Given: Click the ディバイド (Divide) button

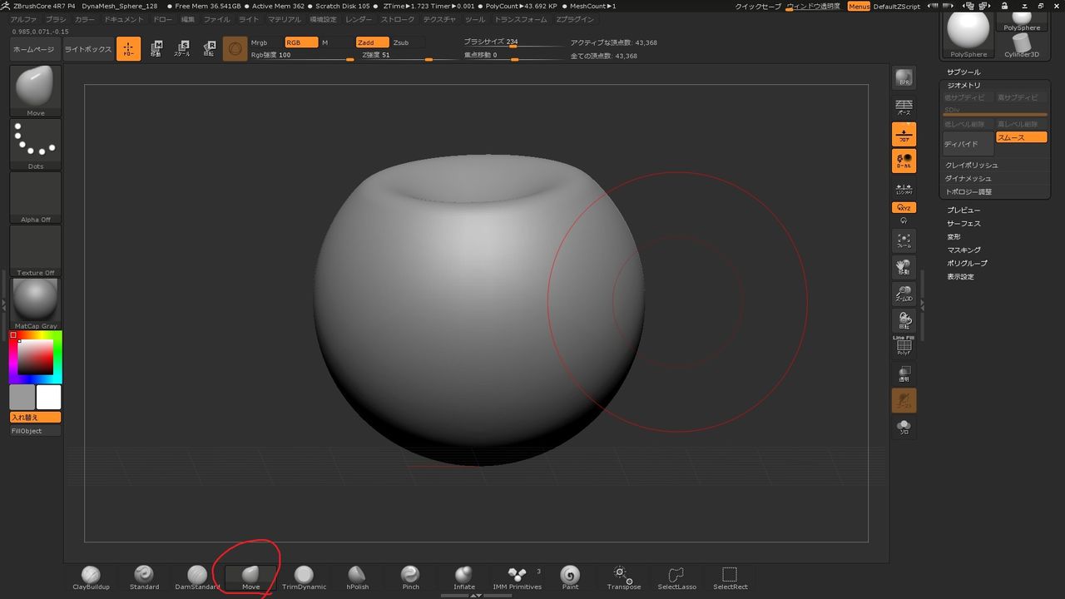Looking at the screenshot, I should 967,144.
